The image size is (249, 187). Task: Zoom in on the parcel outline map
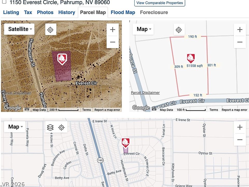point(240,30)
